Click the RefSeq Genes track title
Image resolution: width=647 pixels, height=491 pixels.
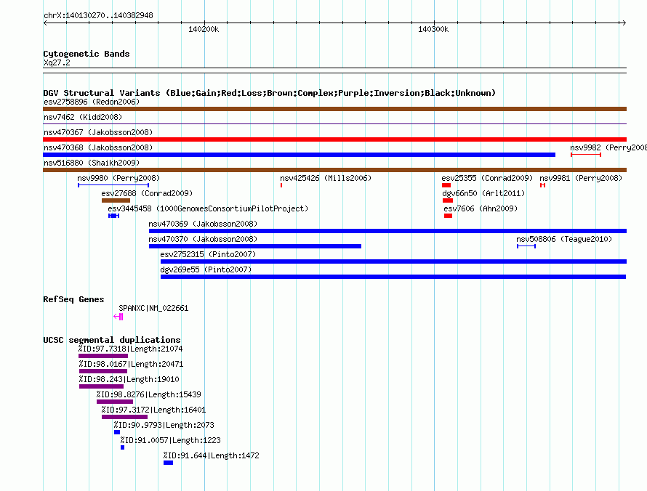coord(73,299)
